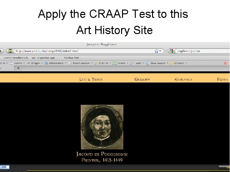Screen dimensions: 230x172
Task: Click the Painter, 1418-1449 caption
Action: pos(102,160)
